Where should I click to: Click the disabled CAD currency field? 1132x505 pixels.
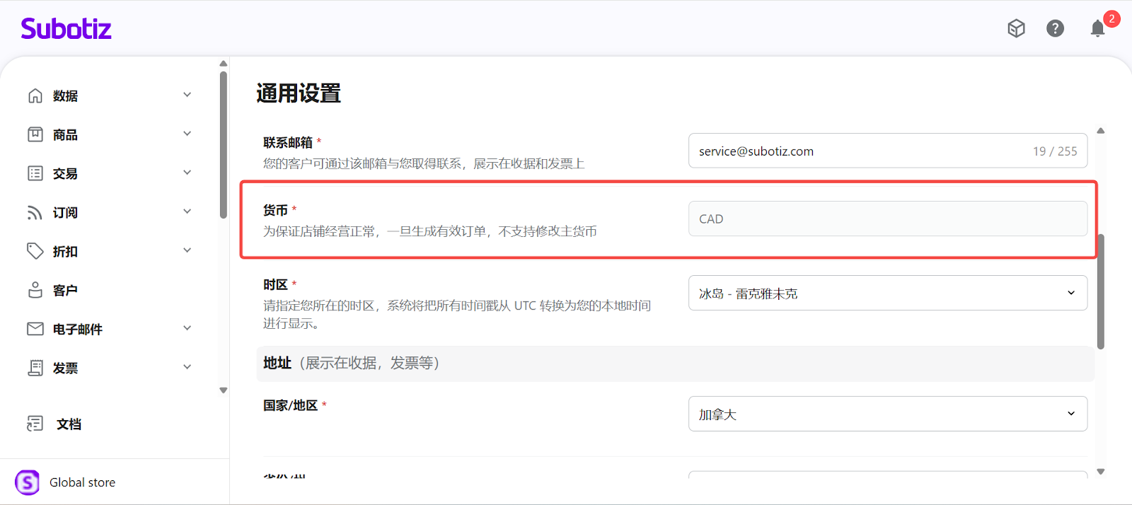click(887, 219)
